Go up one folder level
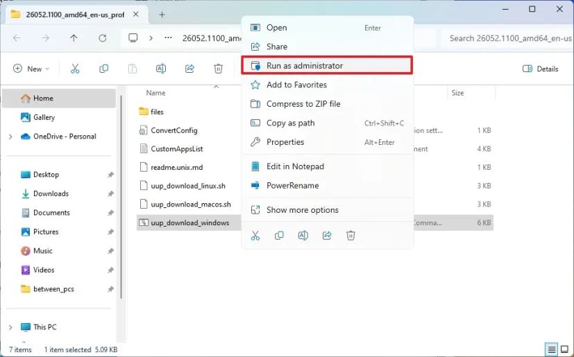The height and width of the screenshot is (357, 574). point(74,38)
